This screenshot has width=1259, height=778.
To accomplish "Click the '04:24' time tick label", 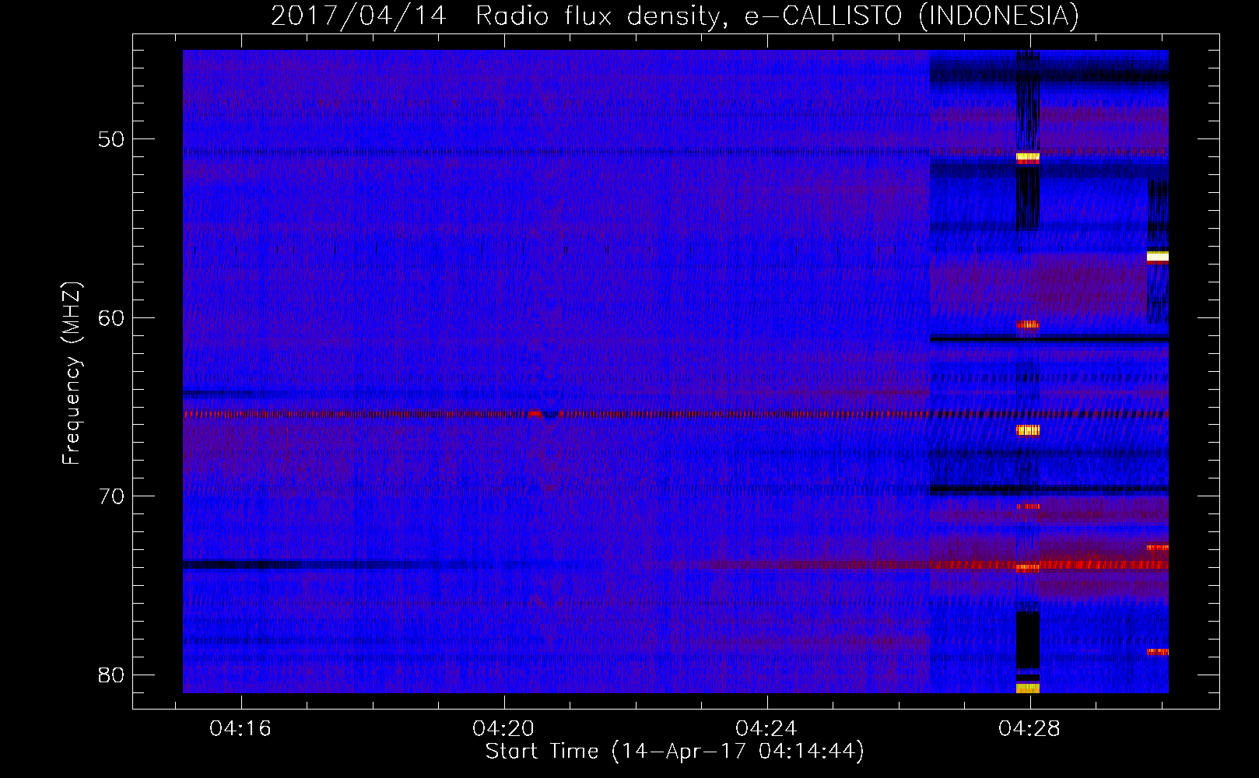I will (766, 728).
